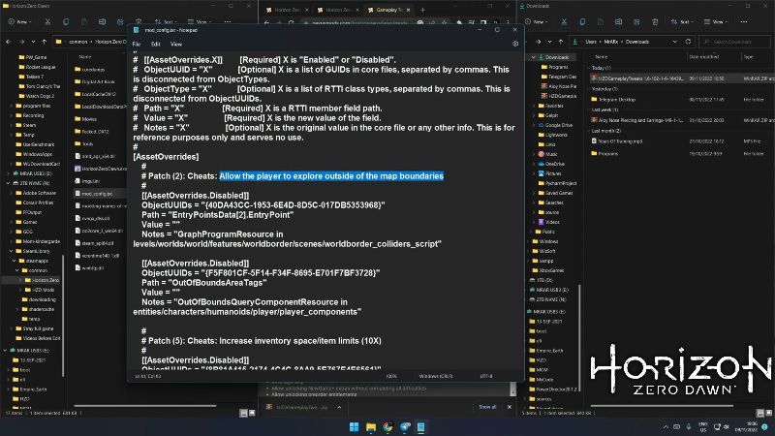Click Show all in browser downloads bar

[x=487, y=407]
